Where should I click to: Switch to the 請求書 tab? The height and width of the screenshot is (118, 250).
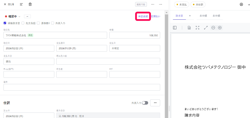179,16
